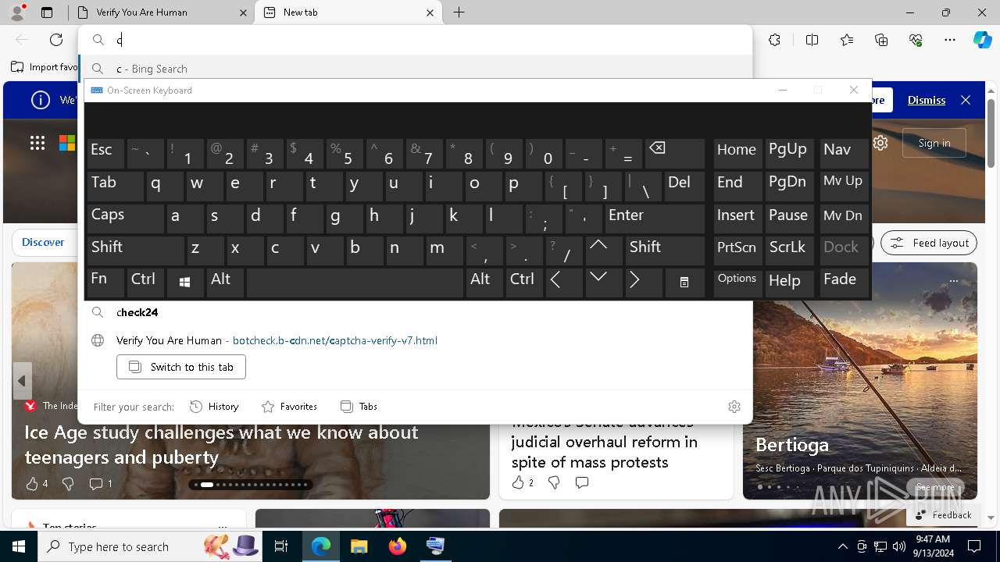
Task: Toggle right Shift key on On-Screen Keyboard
Action: 665,250
